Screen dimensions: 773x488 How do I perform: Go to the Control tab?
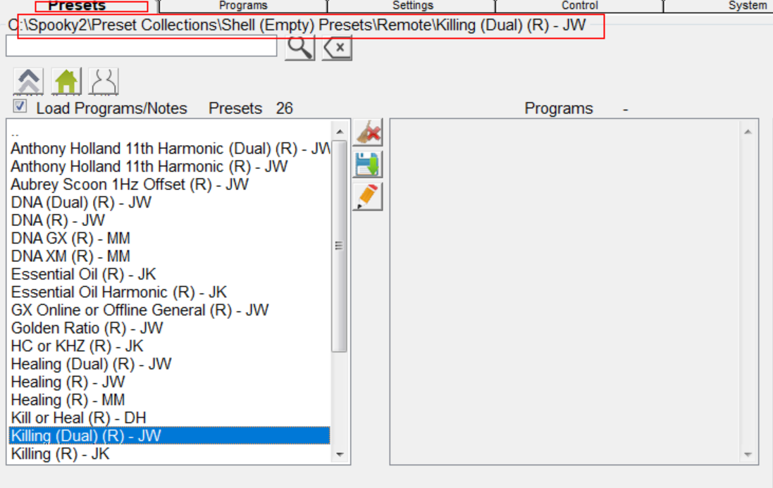pyautogui.click(x=580, y=6)
